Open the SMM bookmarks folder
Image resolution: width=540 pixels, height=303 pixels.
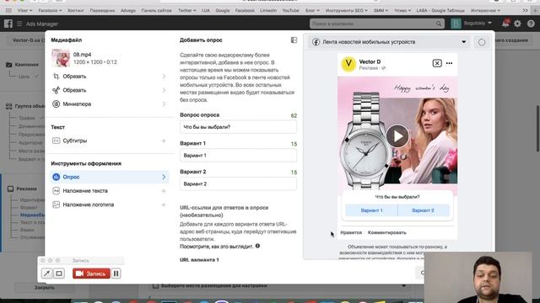coord(381,11)
